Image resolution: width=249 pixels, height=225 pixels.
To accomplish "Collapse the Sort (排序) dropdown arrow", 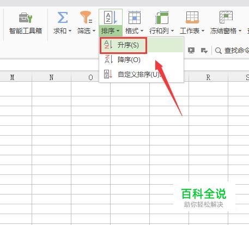I will tap(118, 31).
